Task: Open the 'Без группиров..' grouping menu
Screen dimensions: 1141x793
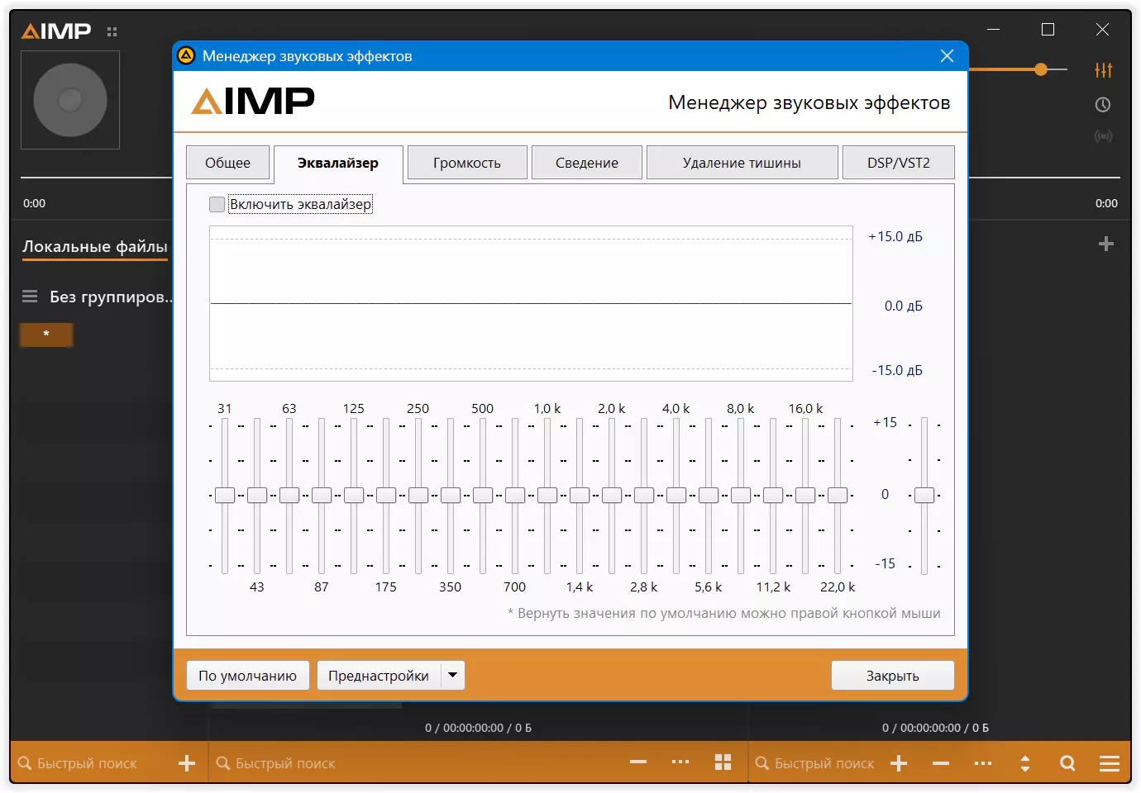Action: (97, 297)
